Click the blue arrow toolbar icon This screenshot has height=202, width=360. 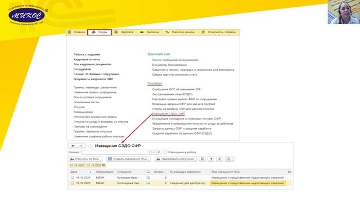pyautogui.click(x=211, y=159)
